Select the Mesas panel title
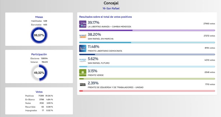 click(x=39, y=17)
